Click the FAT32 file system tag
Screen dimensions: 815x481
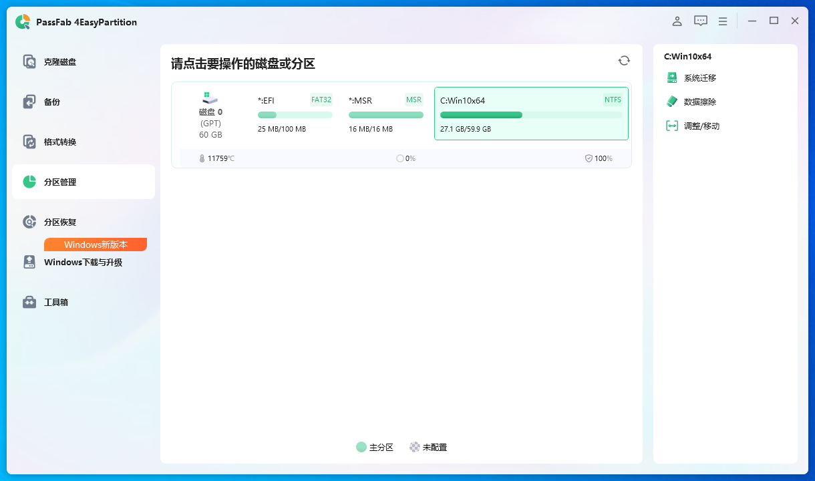(321, 100)
